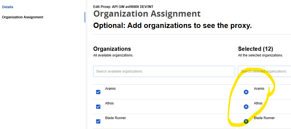
Task: Uncheck the Aramis organization checkbox
Action: (98, 92)
